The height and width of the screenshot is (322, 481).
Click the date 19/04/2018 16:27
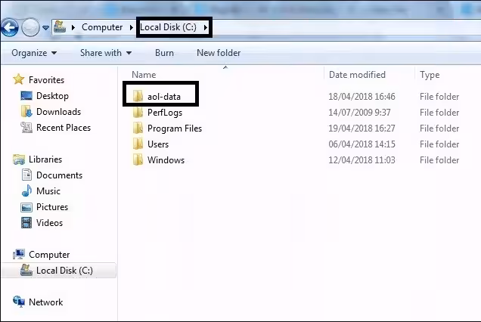362,128
